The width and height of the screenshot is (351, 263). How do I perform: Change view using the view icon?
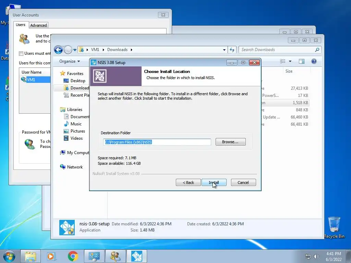pyautogui.click(x=283, y=61)
